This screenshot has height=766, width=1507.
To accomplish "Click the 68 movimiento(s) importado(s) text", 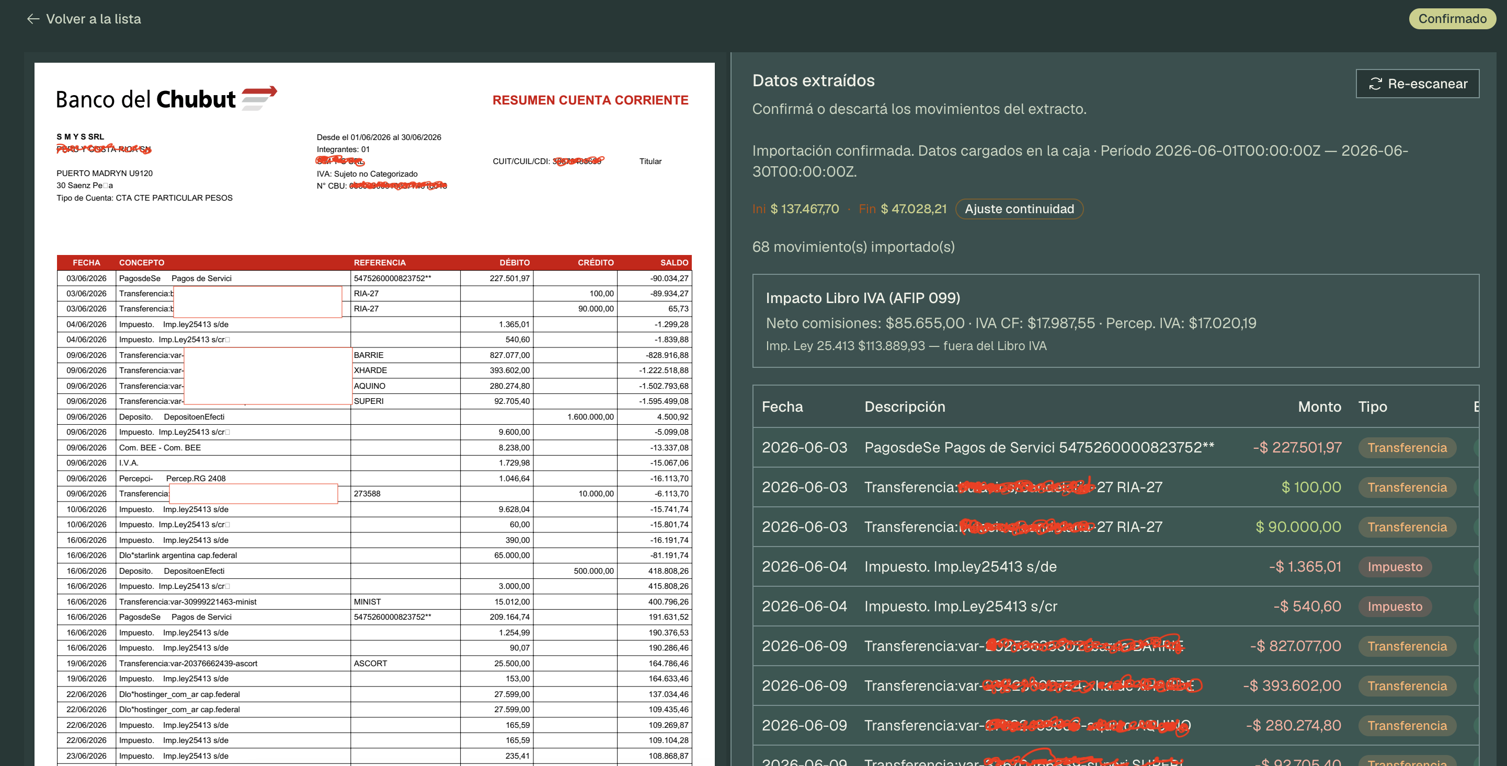I will pos(853,247).
